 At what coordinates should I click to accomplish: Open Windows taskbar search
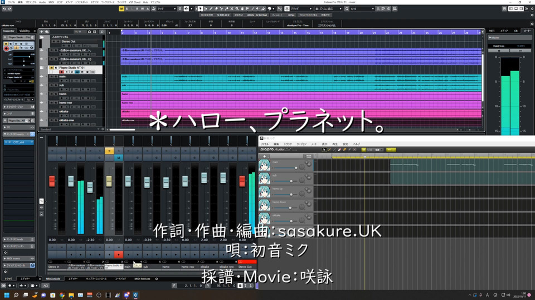click(16, 295)
